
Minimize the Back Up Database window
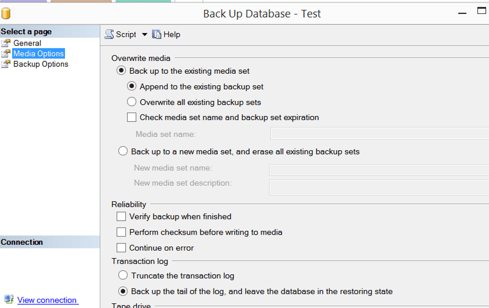click(462, 13)
